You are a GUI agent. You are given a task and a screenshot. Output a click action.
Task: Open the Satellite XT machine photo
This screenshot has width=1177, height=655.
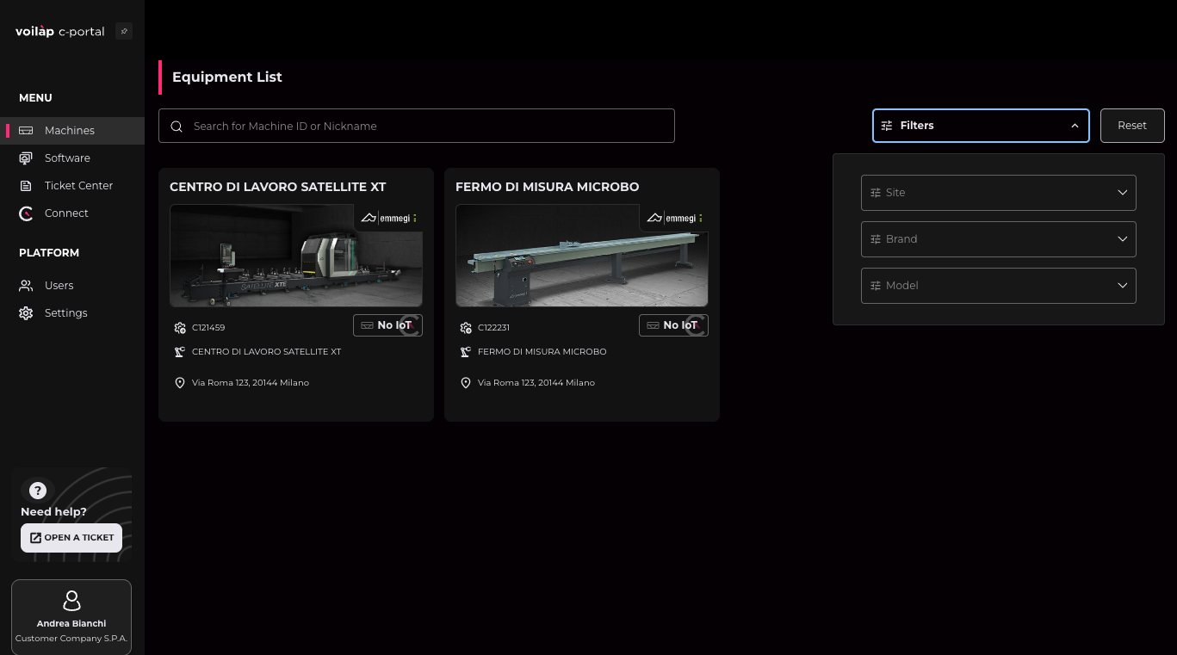(296, 256)
